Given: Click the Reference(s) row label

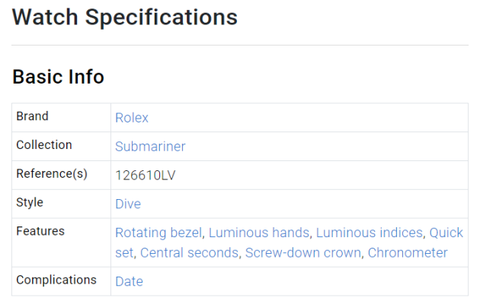Looking at the screenshot, I should point(52,174).
